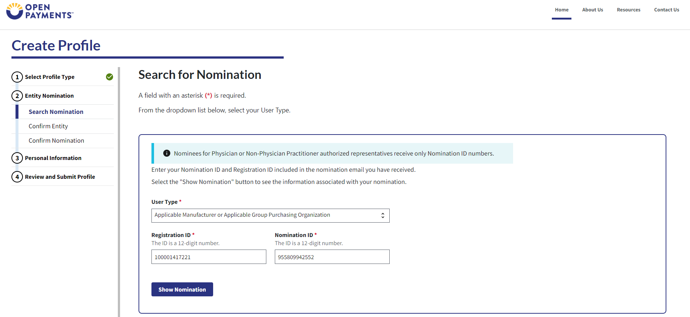This screenshot has height=317, width=690.
Task: Click the Open Payments logo
Action: (40, 11)
